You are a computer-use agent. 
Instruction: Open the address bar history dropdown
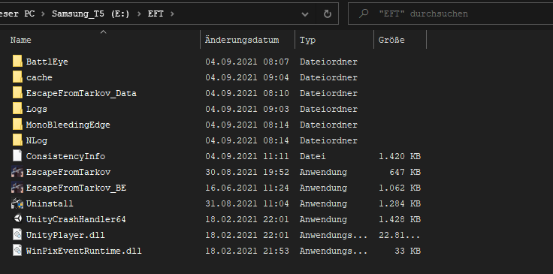point(305,14)
